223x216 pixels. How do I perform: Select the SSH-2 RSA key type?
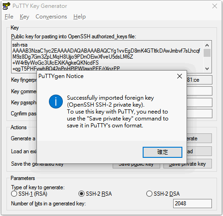[x=81, y=194]
